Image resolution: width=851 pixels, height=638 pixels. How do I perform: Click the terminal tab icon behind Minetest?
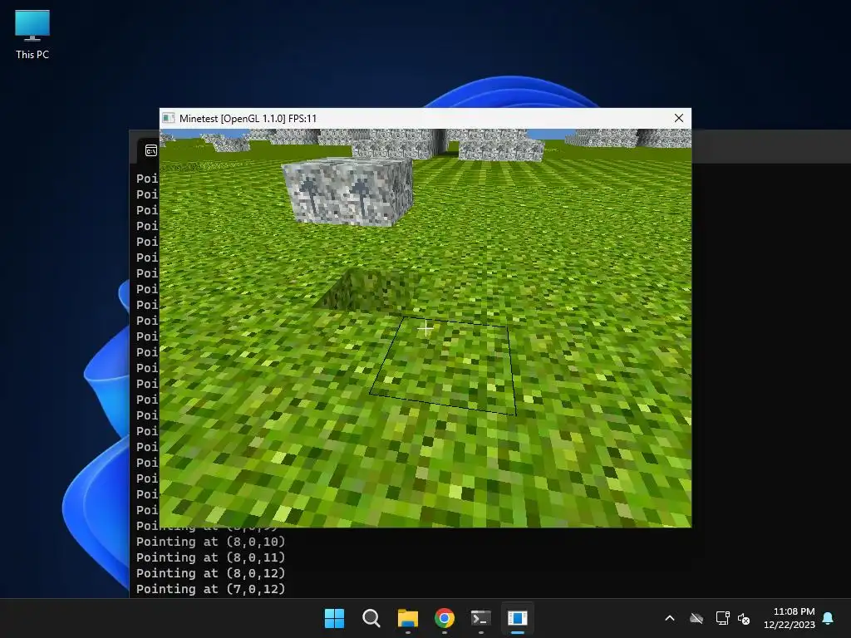[x=151, y=150]
